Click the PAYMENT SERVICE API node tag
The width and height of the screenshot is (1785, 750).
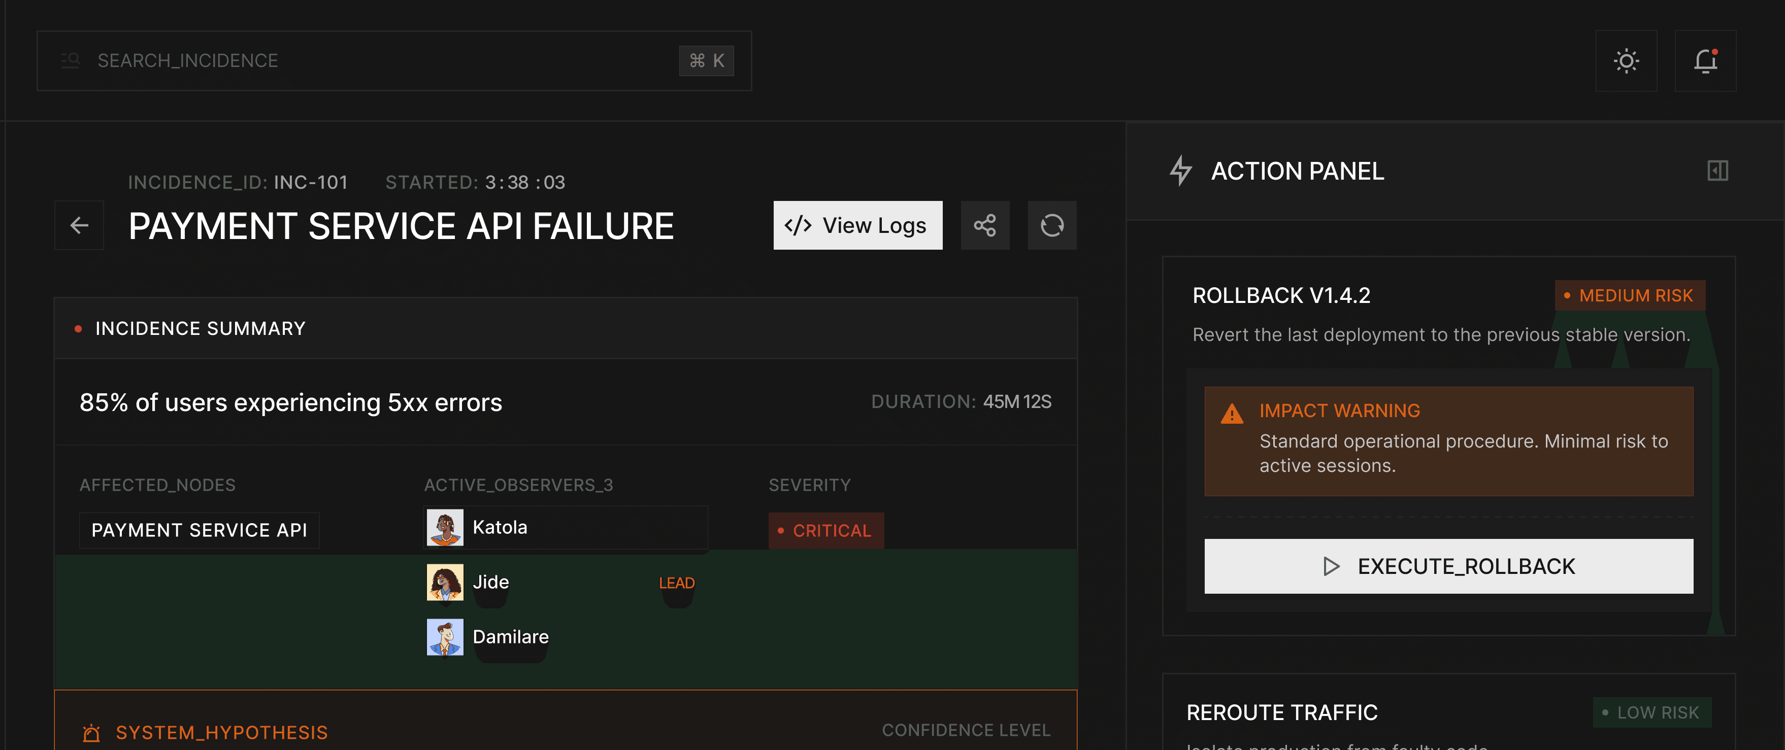click(x=199, y=530)
